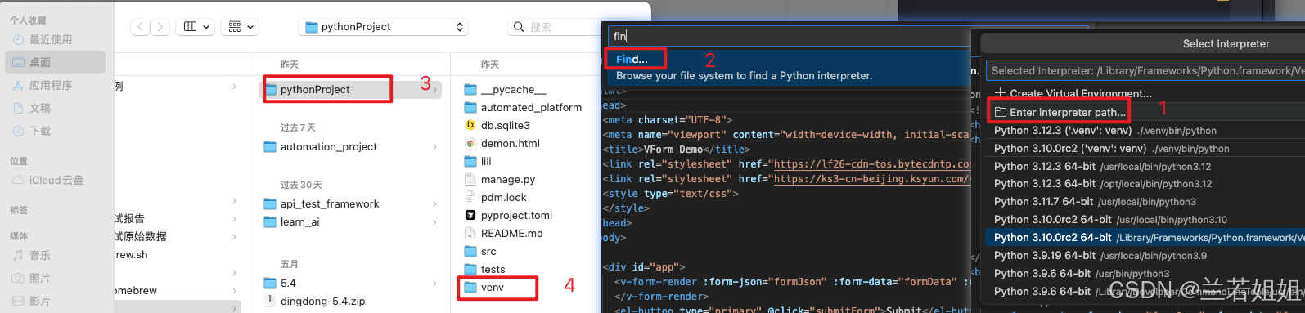Click the Applications icon in sidebar
1305x313 pixels.
click(19, 85)
